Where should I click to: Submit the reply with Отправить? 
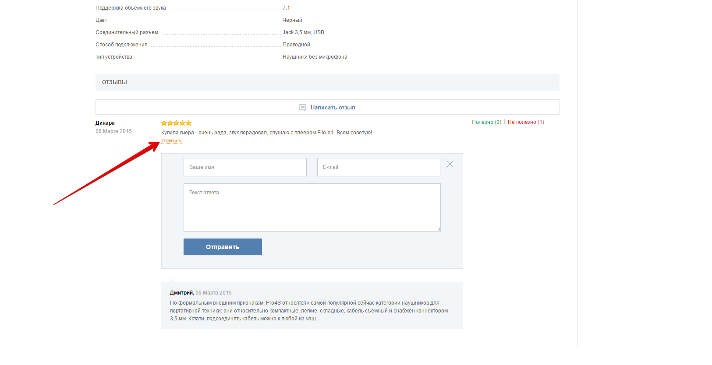click(223, 247)
